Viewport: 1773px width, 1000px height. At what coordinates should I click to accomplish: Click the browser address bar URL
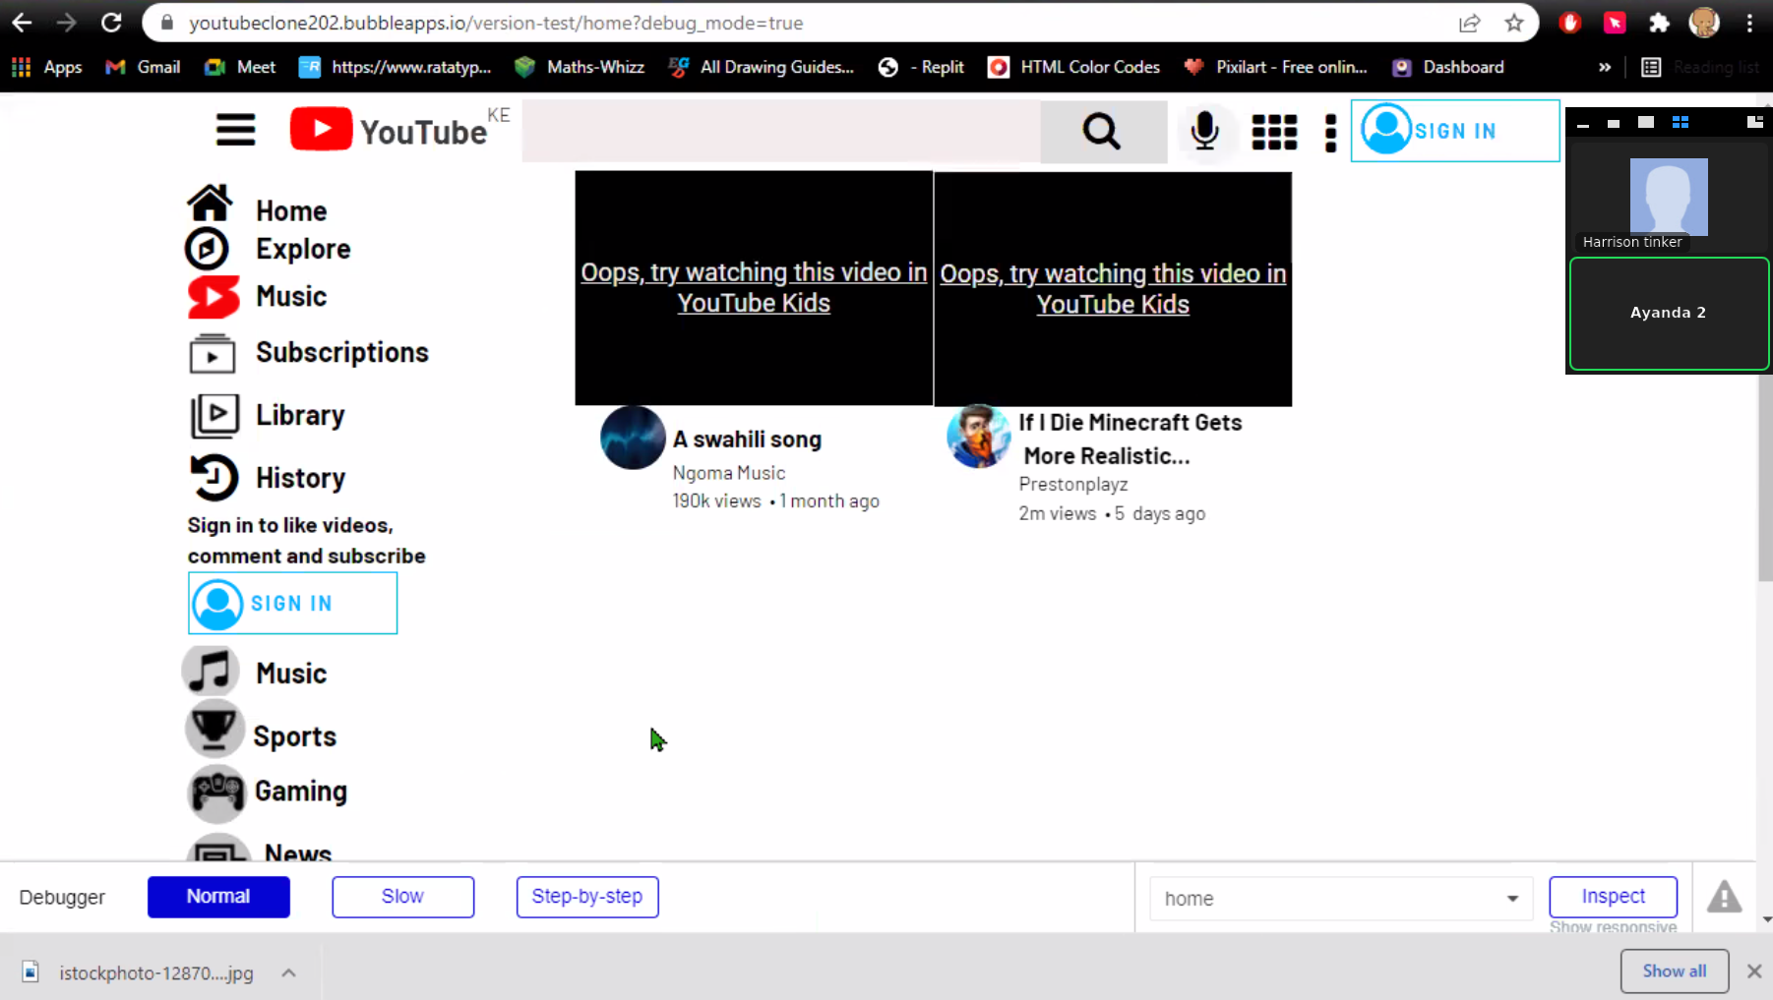click(496, 23)
